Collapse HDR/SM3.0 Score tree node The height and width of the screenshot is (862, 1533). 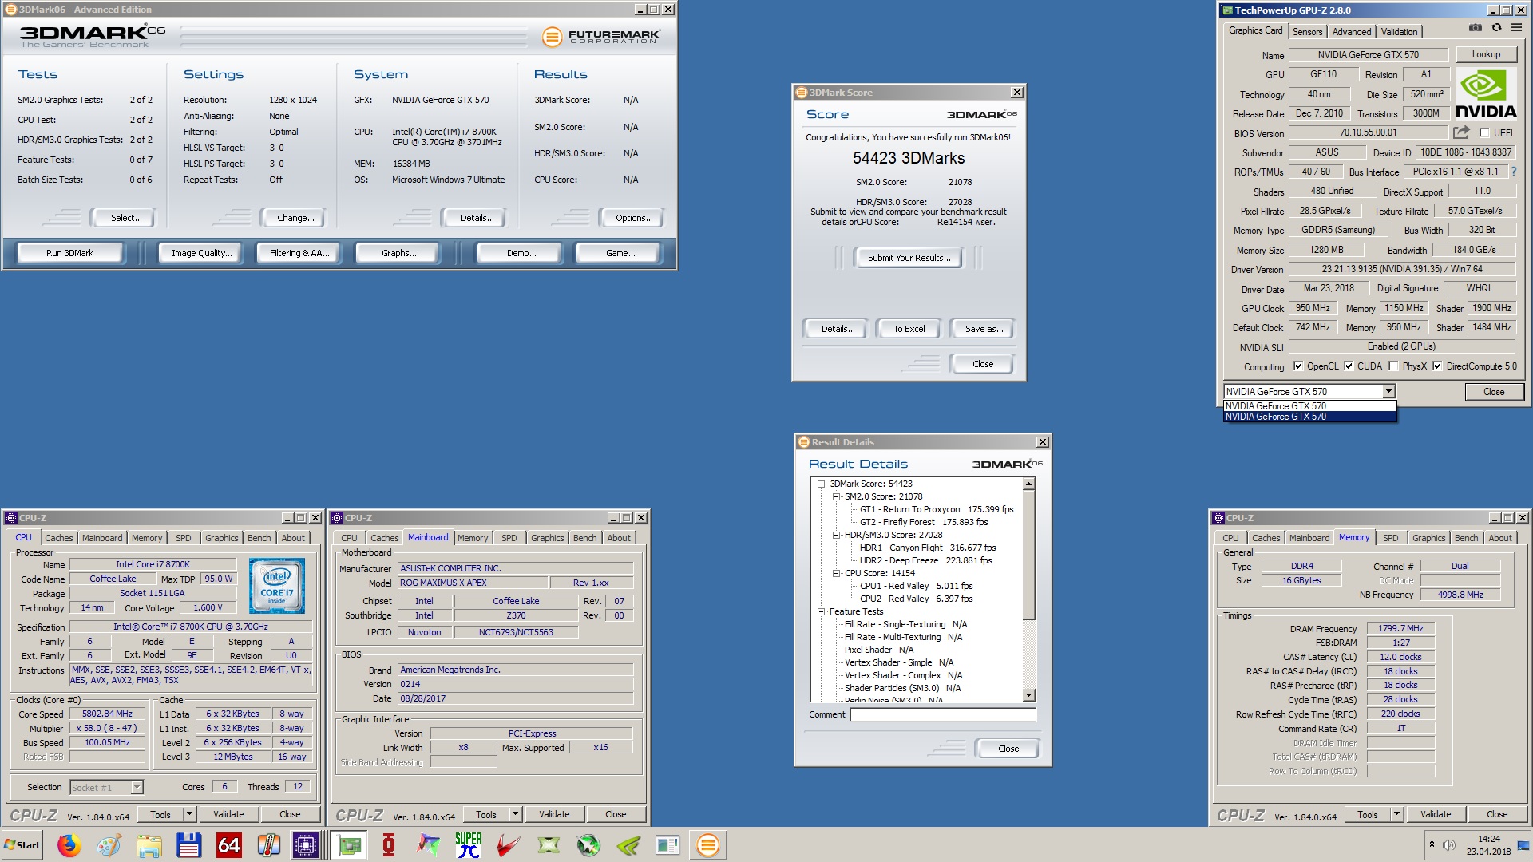[x=836, y=535]
